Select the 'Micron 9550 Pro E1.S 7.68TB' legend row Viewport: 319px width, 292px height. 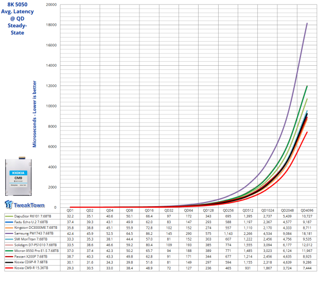[32, 251]
